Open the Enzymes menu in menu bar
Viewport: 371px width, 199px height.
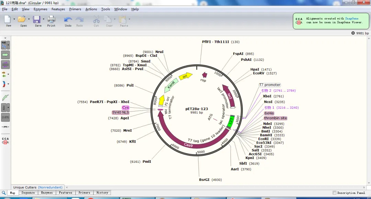(x=40, y=9)
